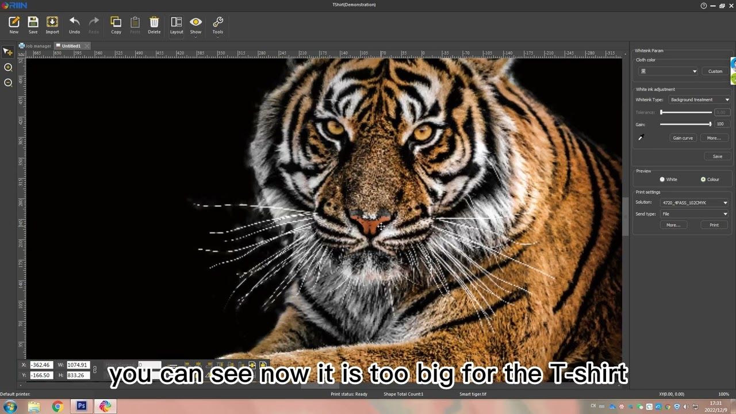Activate the zoom in magnifier
The image size is (736, 414).
point(8,67)
